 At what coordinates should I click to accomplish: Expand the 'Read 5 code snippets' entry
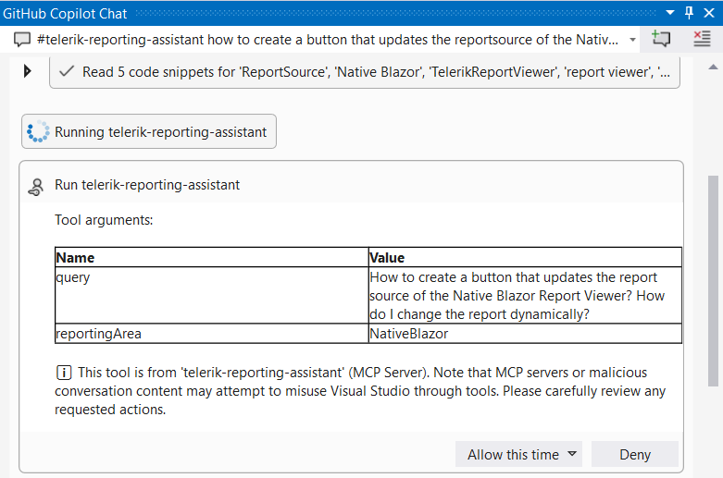27,71
